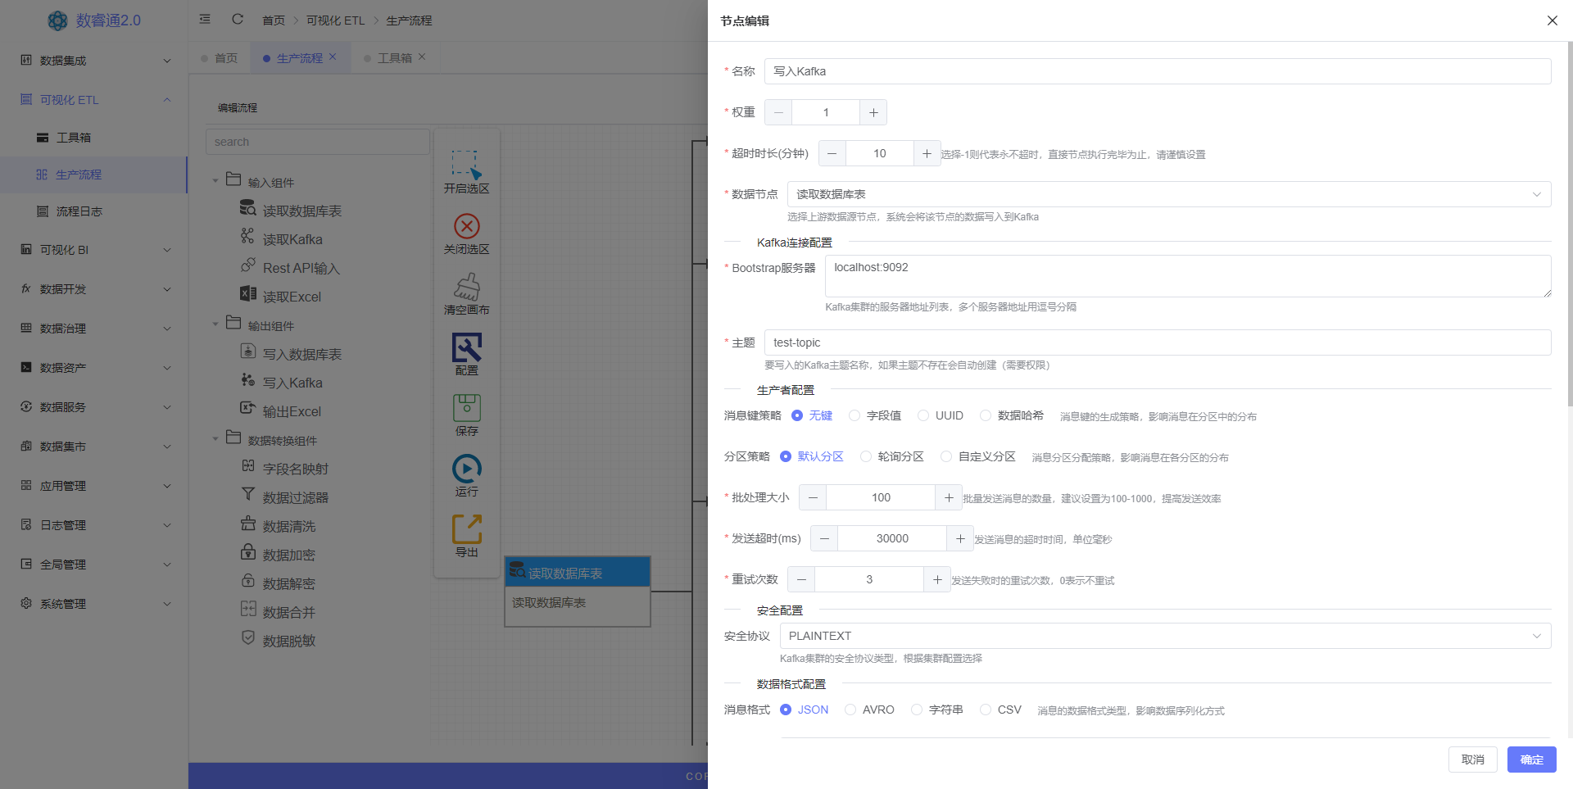Screen dimensions: 1573x789
Task: Click 首页 breadcrumb link
Action: click(274, 20)
